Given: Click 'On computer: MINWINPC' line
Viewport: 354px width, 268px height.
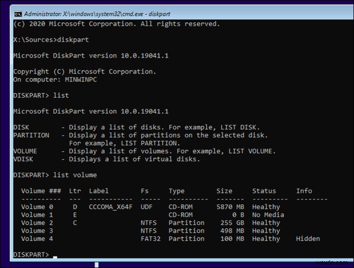Looking at the screenshot, I should click(x=55, y=79).
